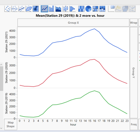Image resolution: width=140 pixels, height=132 pixels.
Task: Click the x-axis tick label 0
Action: pos(20,121)
